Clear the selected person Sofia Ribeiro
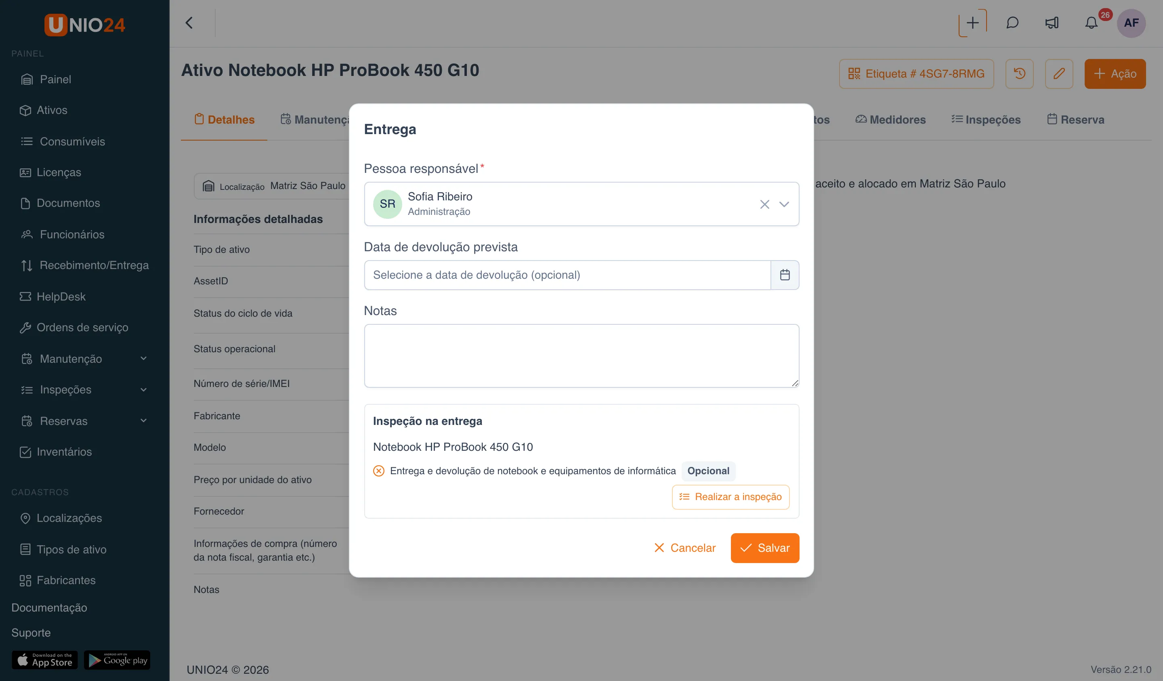1163x681 pixels. [x=765, y=204]
